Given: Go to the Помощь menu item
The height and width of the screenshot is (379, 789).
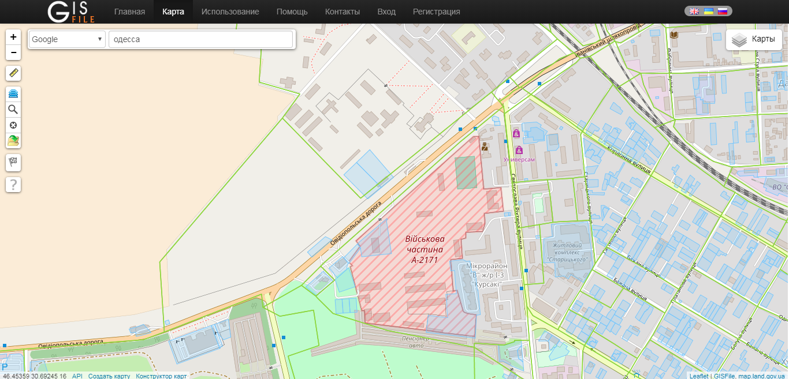Looking at the screenshot, I should [x=292, y=12].
